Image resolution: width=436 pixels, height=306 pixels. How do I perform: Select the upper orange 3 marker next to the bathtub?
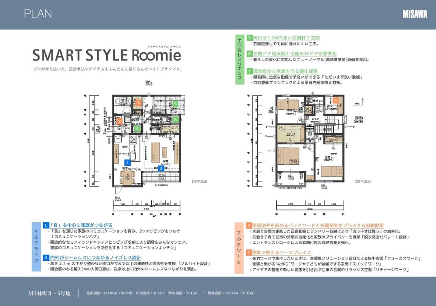click(138, 103)
